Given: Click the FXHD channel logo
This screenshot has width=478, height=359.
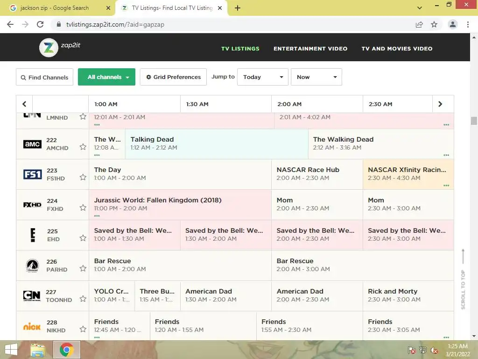Looking at the screenshot, I should pyautogui.click(x=32, y=205).
